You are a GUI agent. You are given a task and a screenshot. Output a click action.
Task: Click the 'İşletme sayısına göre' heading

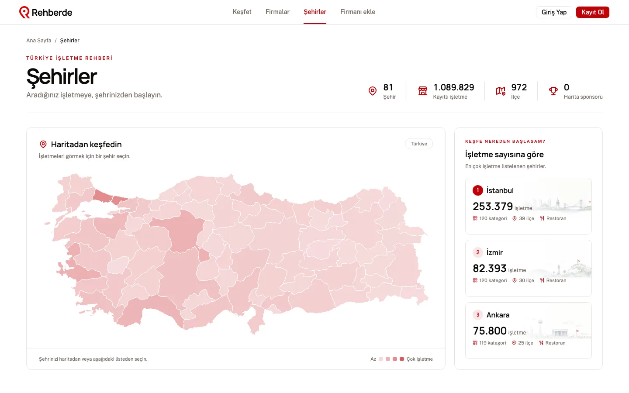(505, 154)
